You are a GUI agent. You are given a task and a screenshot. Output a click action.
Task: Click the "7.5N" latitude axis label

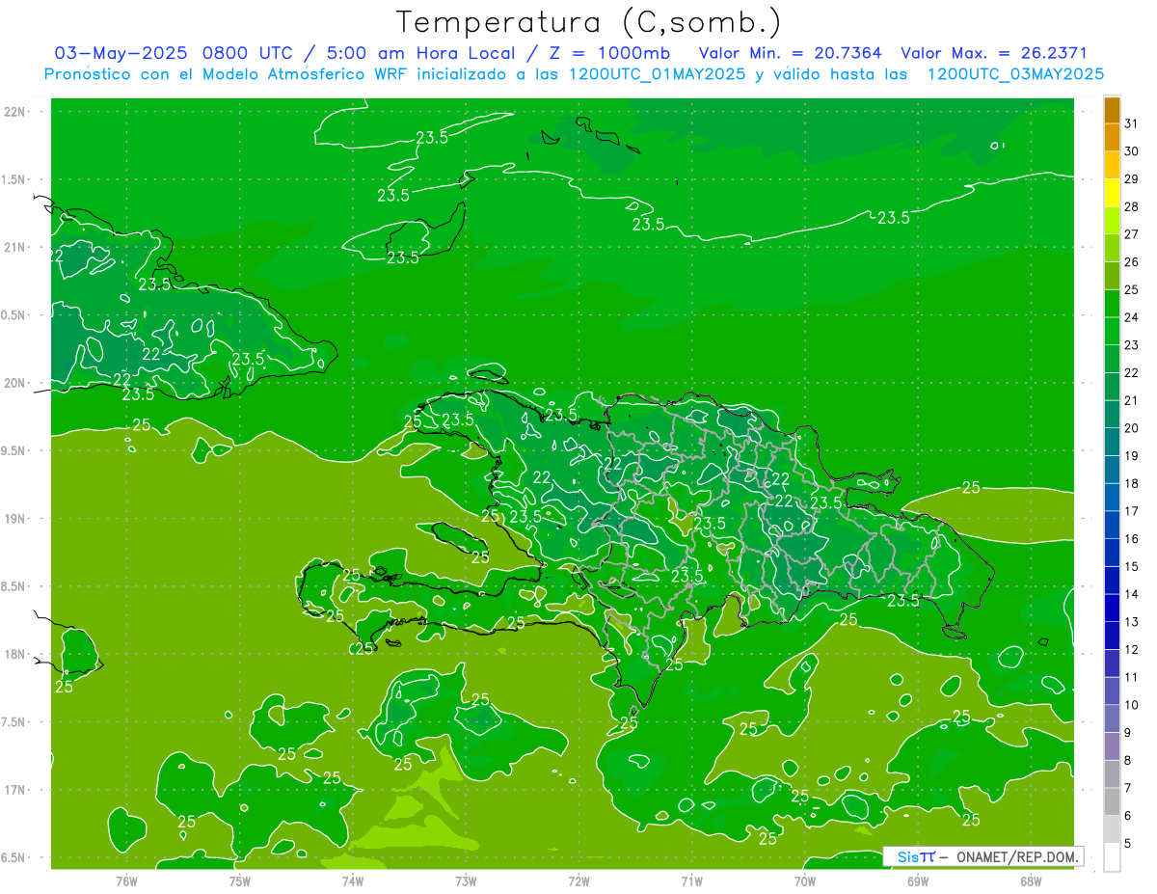[14, 722]
